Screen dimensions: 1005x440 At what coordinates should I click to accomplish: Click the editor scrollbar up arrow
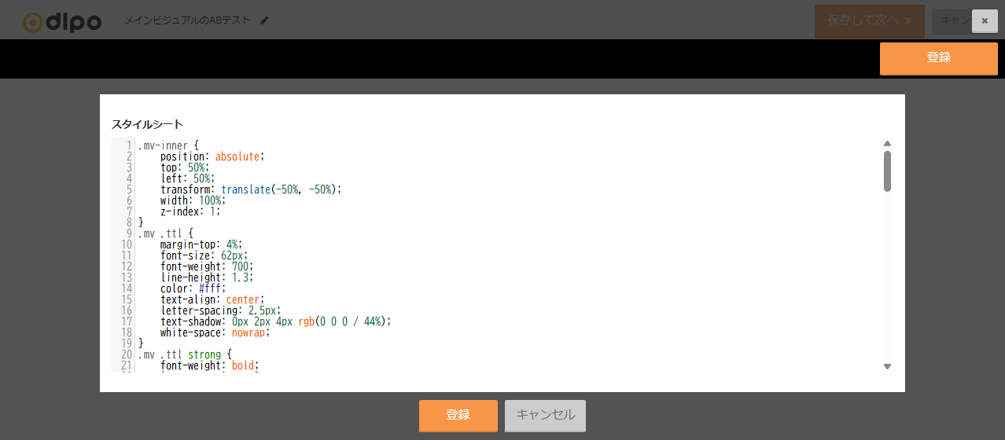[887, 144]
